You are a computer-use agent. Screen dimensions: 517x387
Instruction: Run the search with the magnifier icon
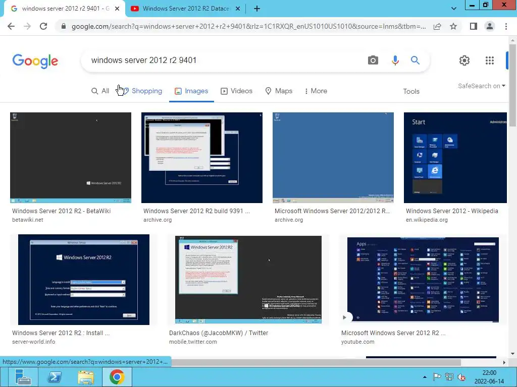point(415,60)
